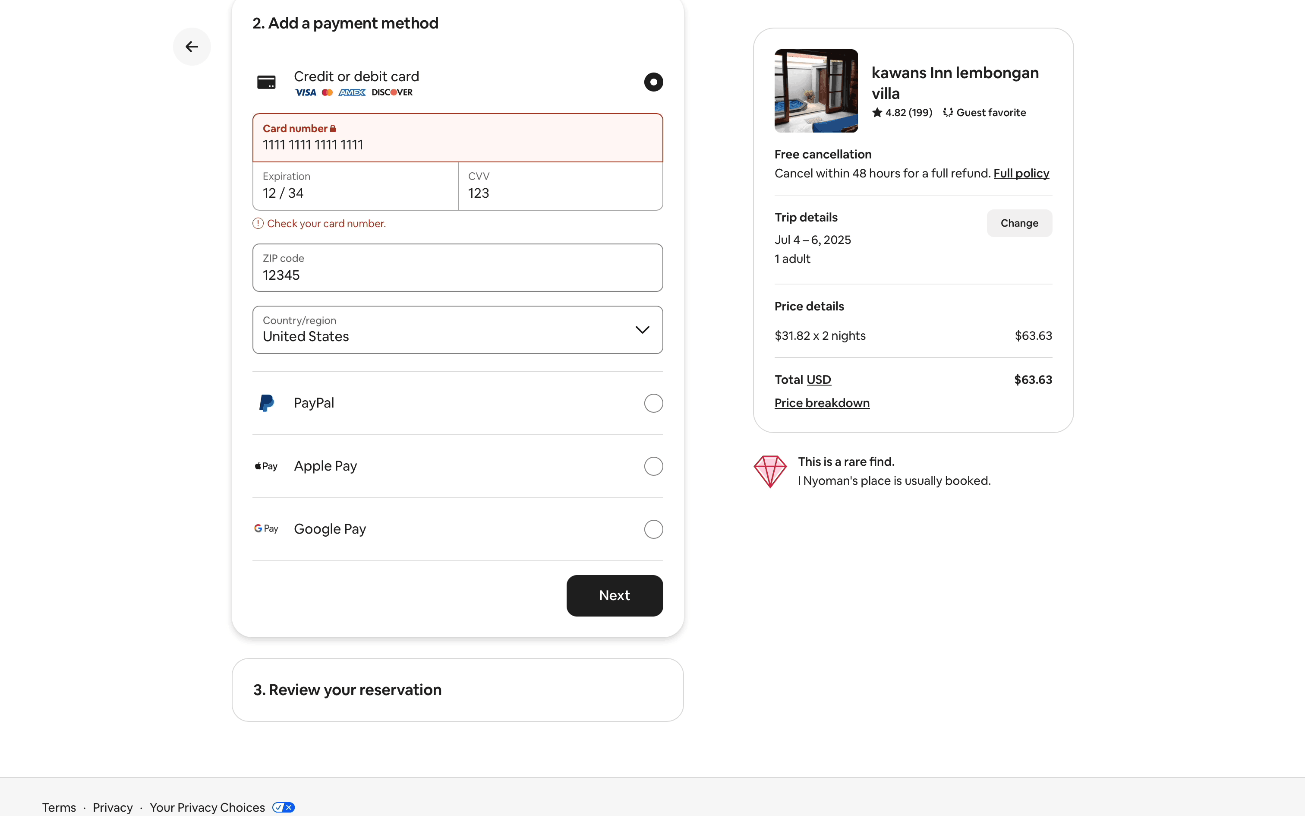Click the Privacy Choices checkmark icon

(x=284, y=807)
